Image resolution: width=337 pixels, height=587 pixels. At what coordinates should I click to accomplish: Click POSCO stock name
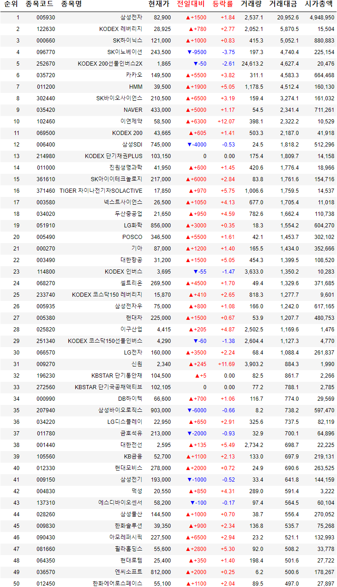click(132, 237)
